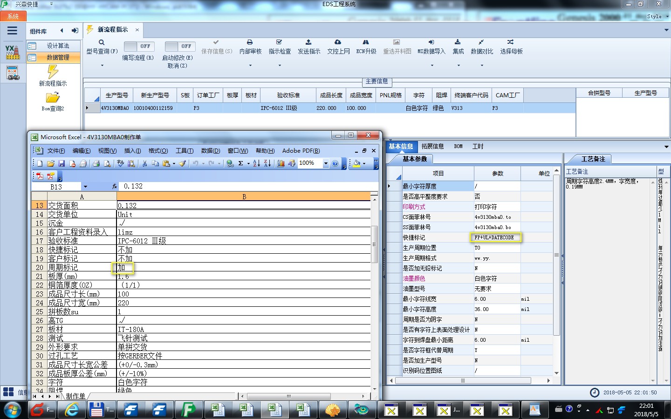This screenshot has height=419, width=671.
Task: Click the 系统 button at top left
Action: pos(13,16)
